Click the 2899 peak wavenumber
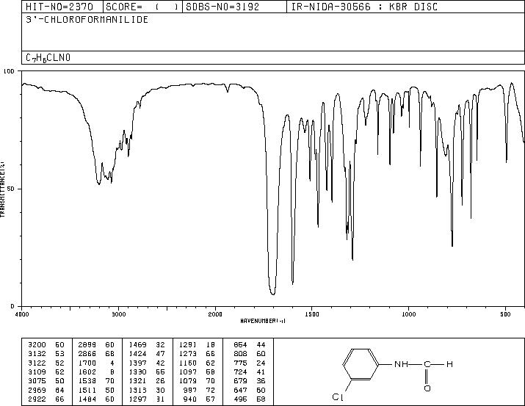525x406 pixels. pos(87,345)
